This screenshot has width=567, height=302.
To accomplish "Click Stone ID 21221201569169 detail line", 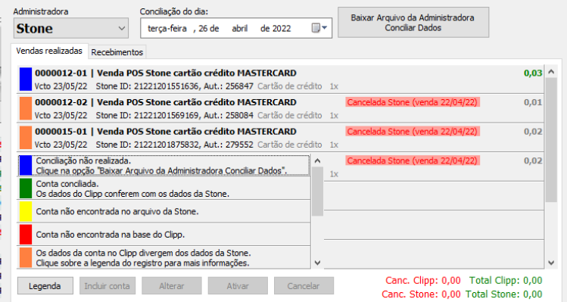I will click(186, 115).
